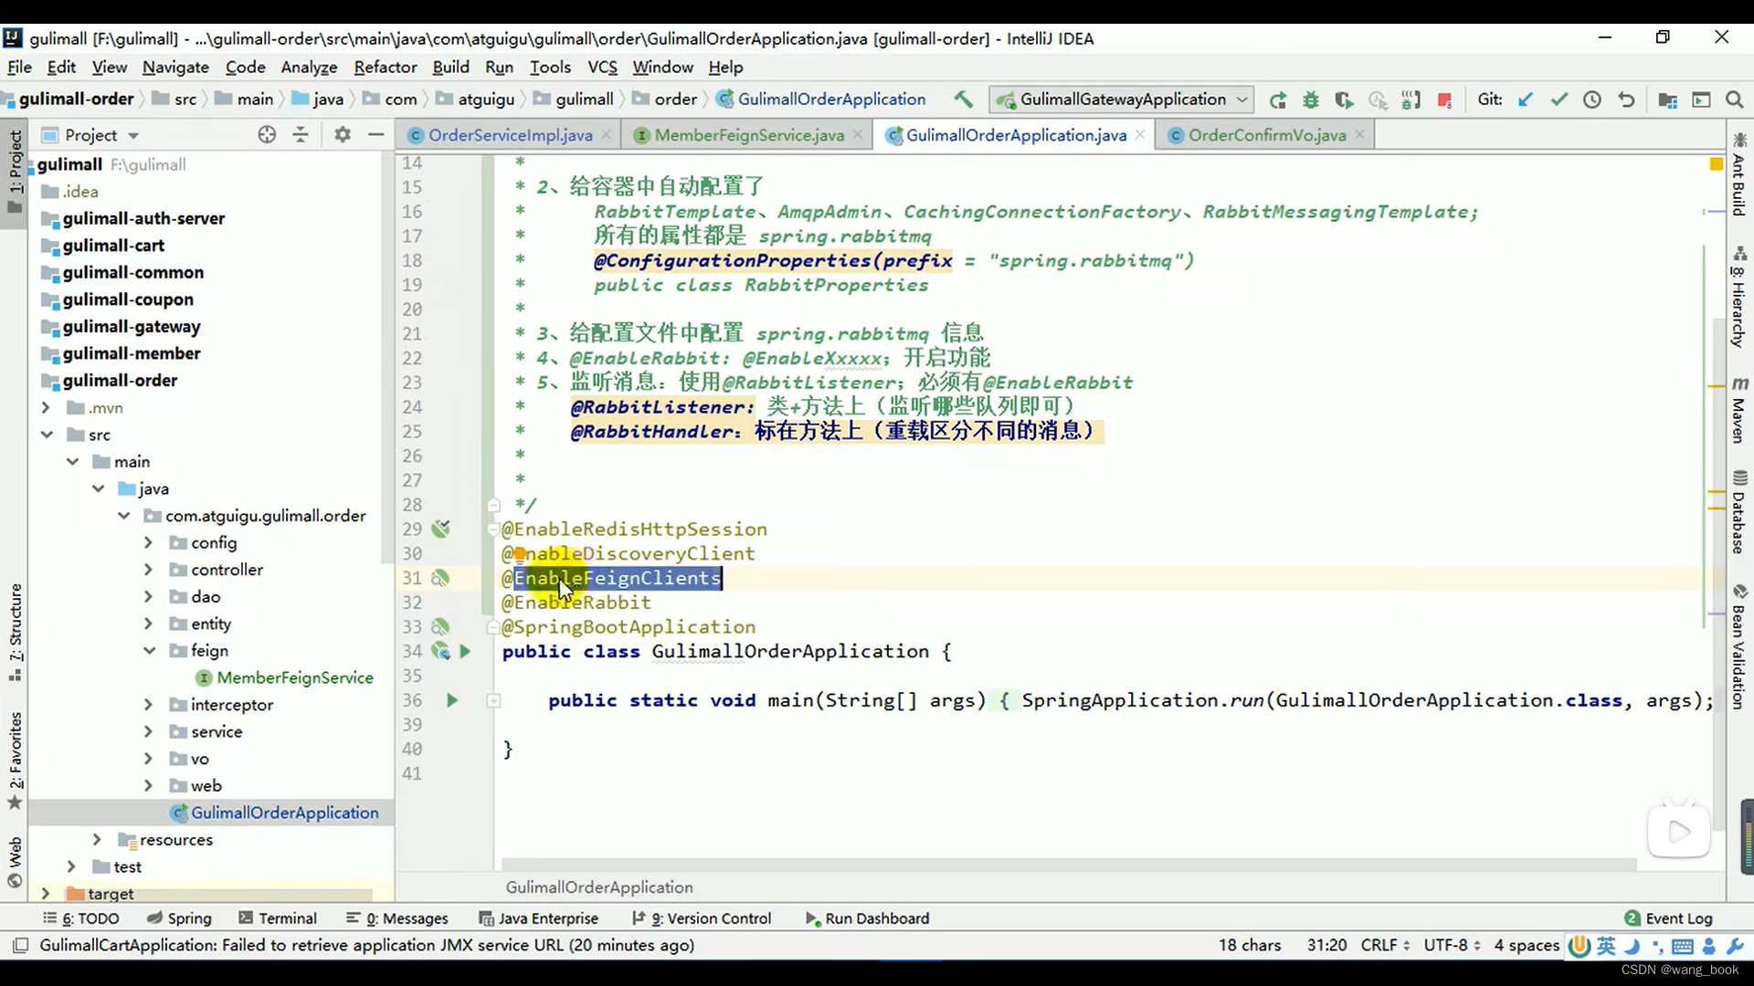
Task: Open the Terminal tool window
Action: (278, 918)
